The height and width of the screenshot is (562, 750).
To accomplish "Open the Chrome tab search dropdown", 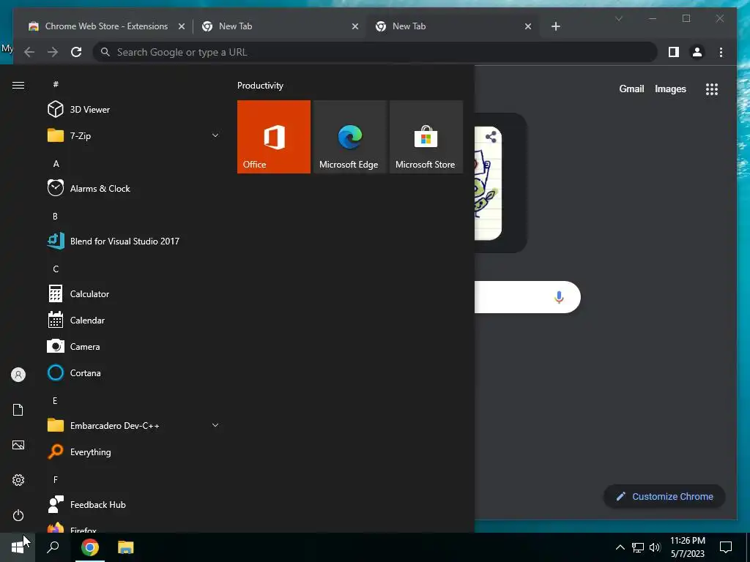I will [x=619, y=18].
